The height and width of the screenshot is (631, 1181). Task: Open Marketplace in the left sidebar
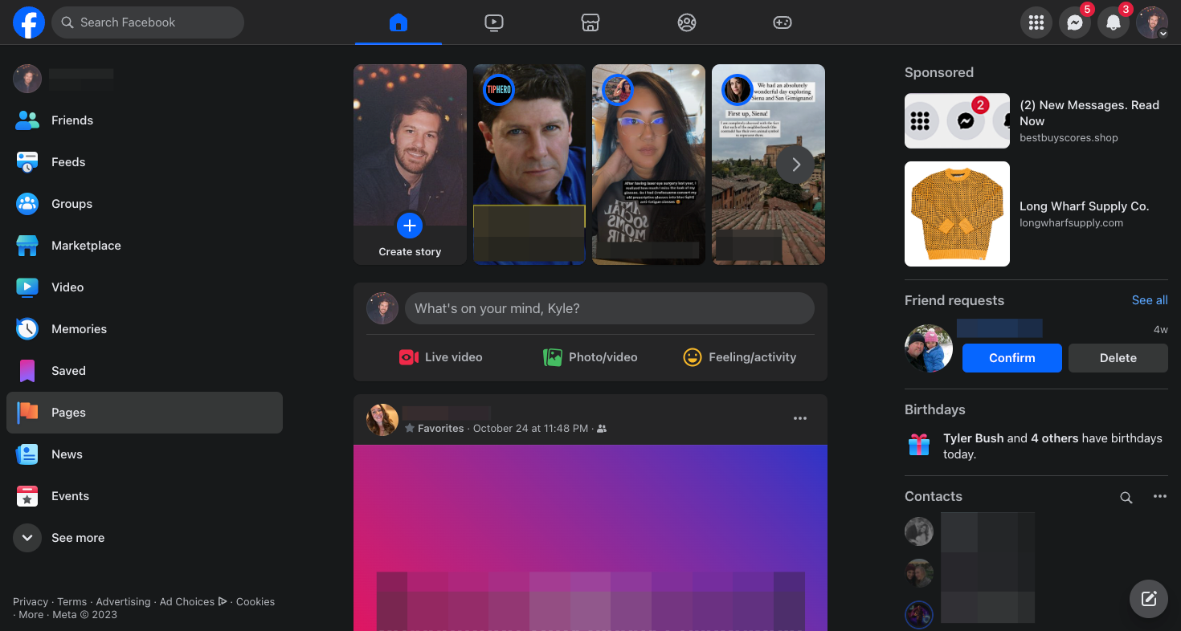click(145, 246)
